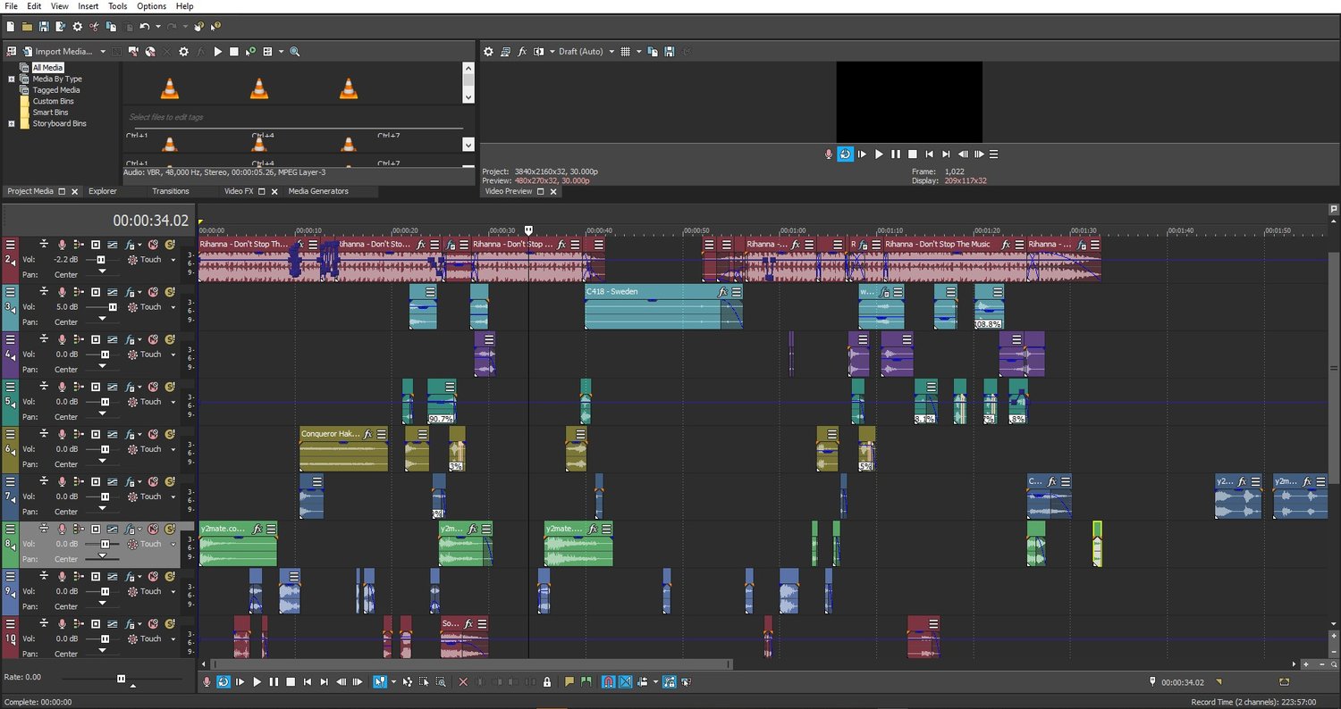Click the Undo arrow icon

tap(144, 27)
